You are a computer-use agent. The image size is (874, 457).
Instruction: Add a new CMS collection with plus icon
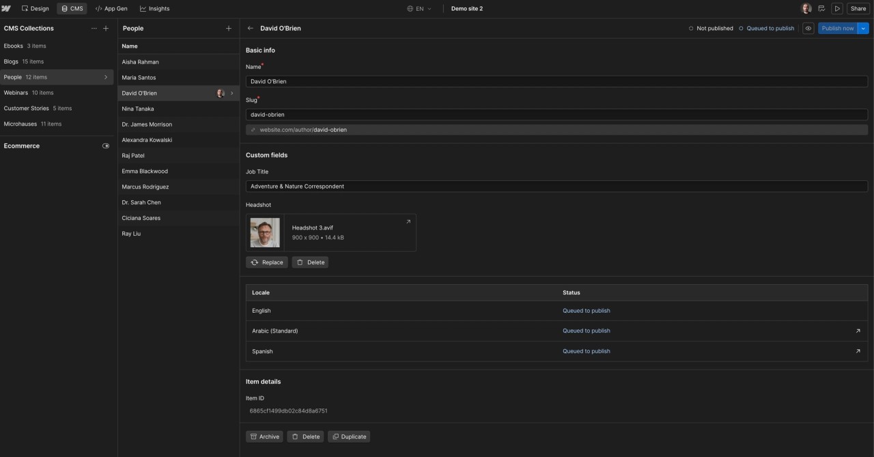point(106,29)
